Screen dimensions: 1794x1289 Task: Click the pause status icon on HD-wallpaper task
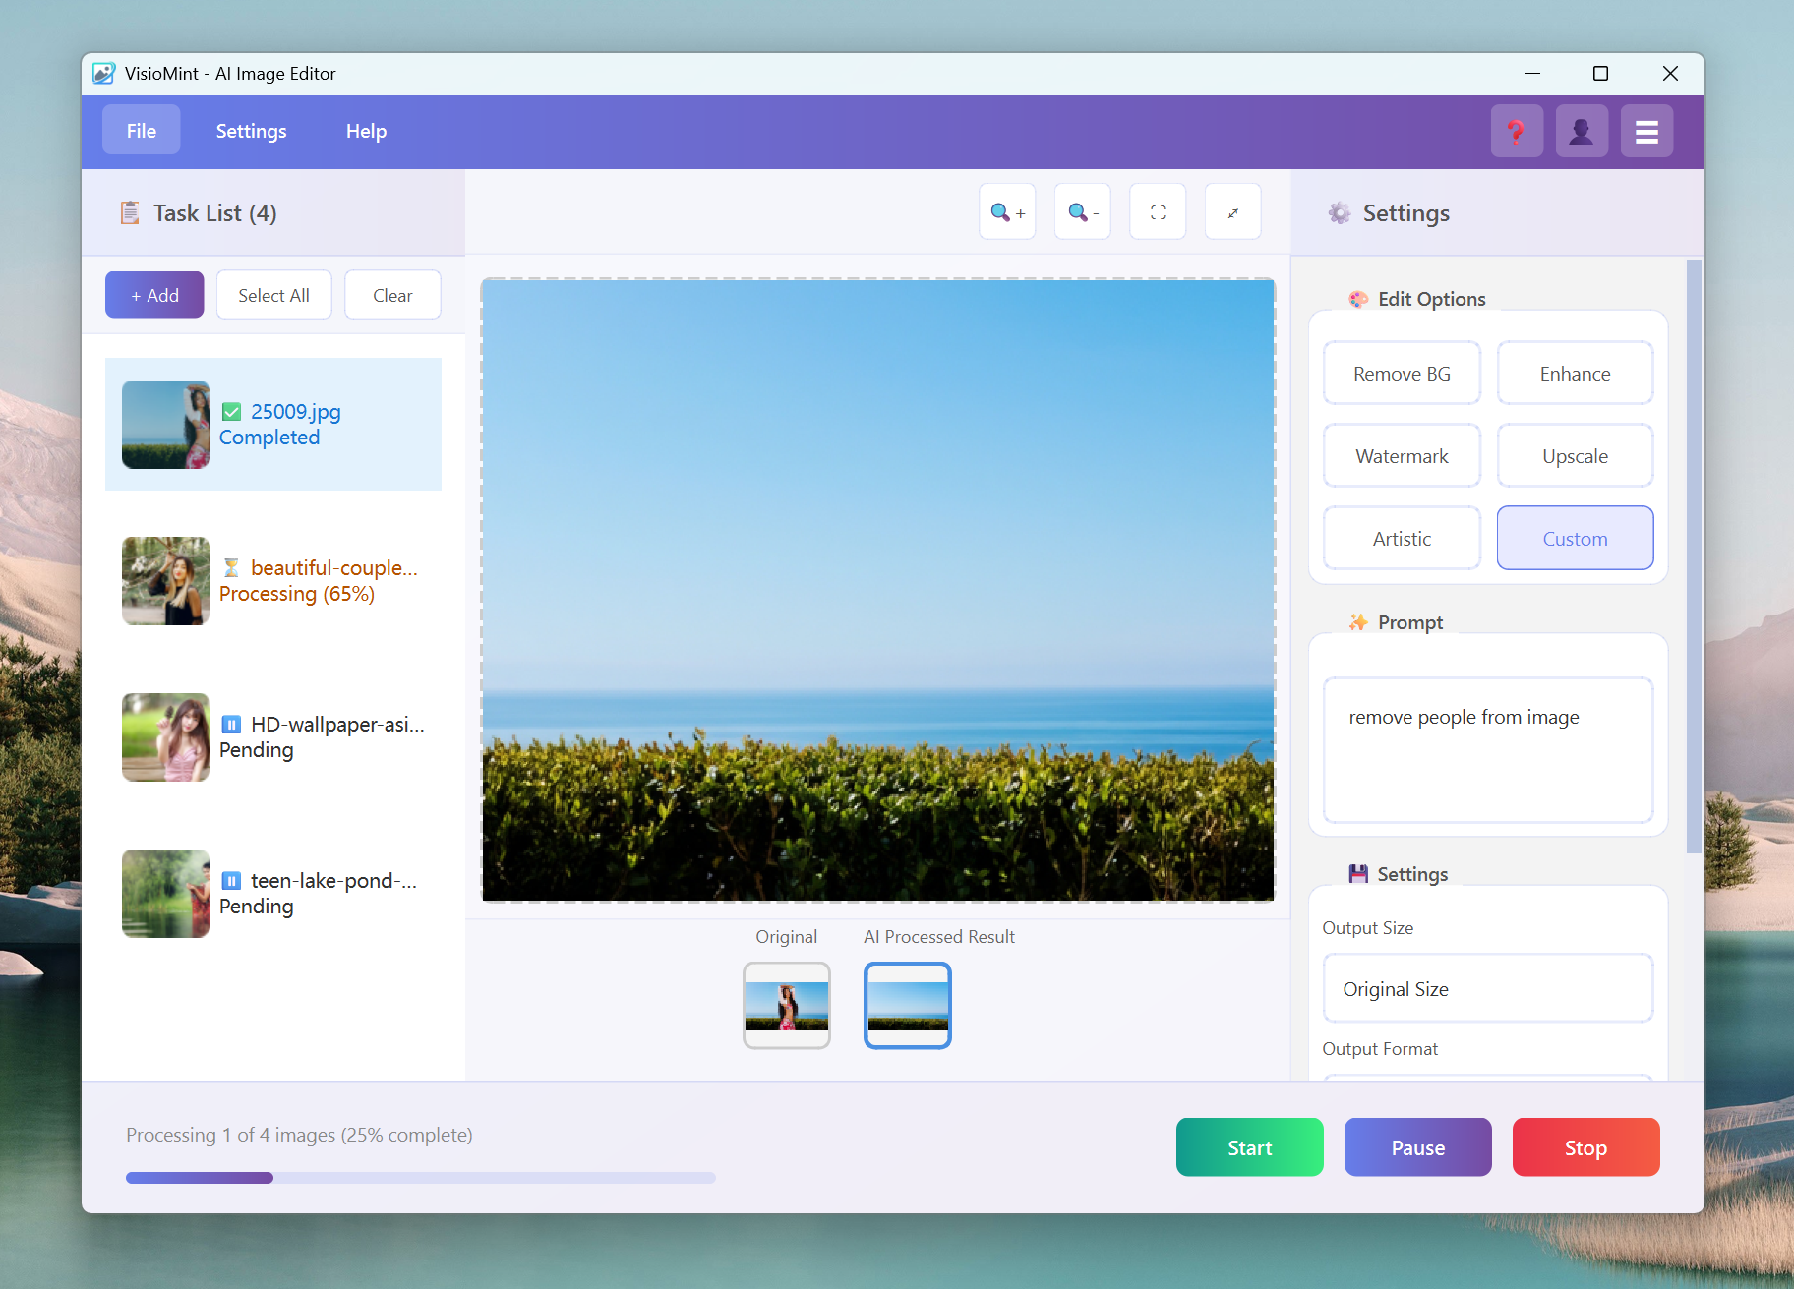(x=231, y=725)
